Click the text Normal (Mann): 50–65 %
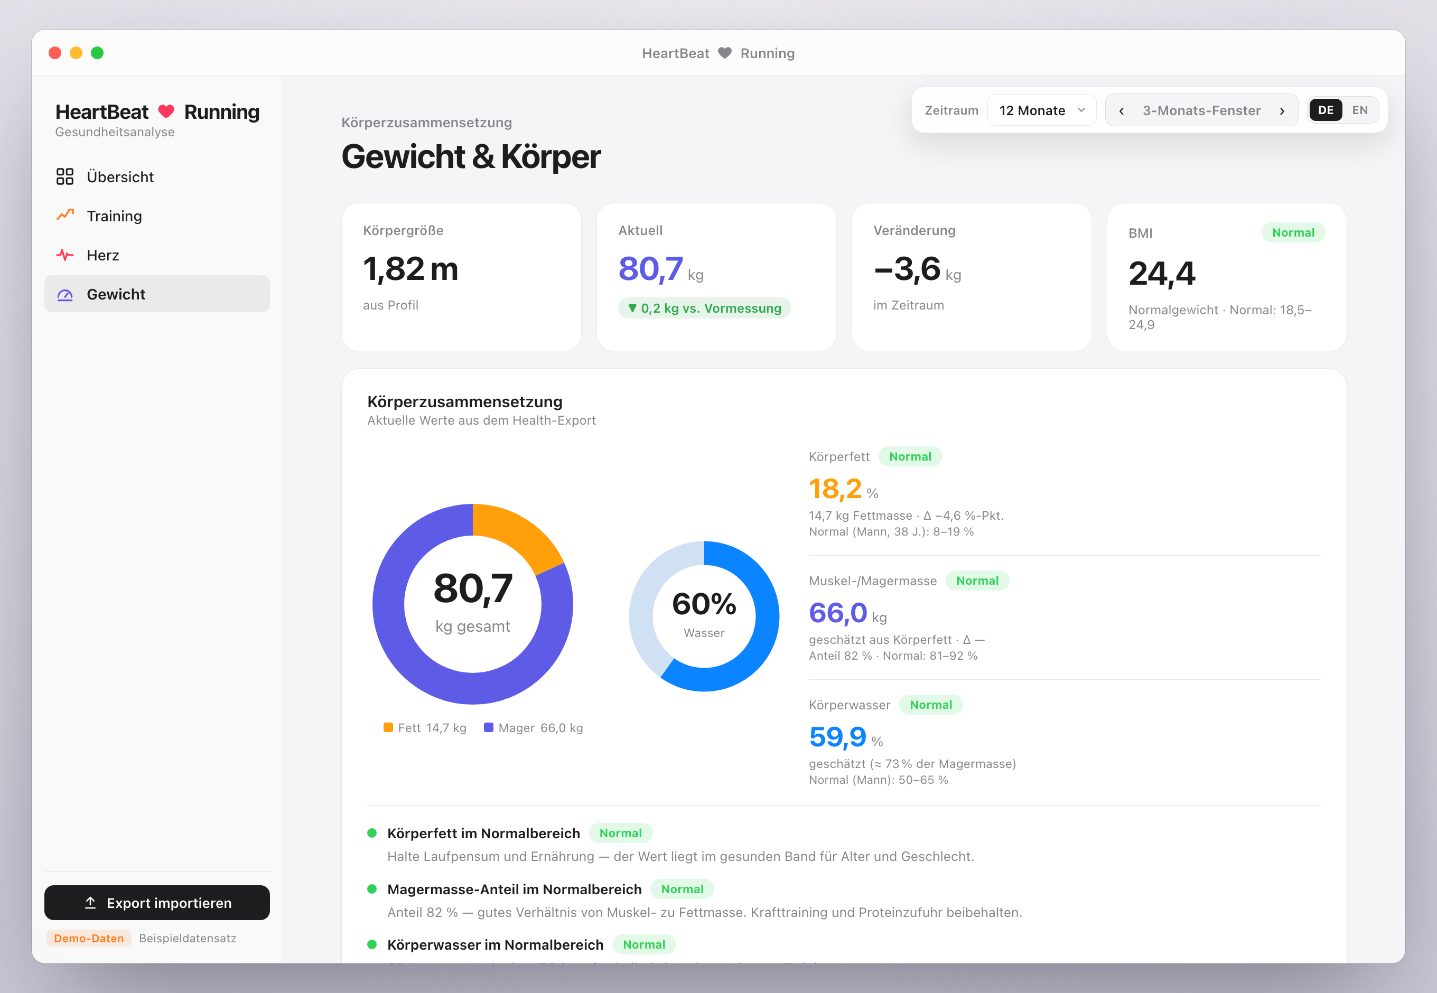Screen dimensions: 1437x993 click(x=878, y=780)
